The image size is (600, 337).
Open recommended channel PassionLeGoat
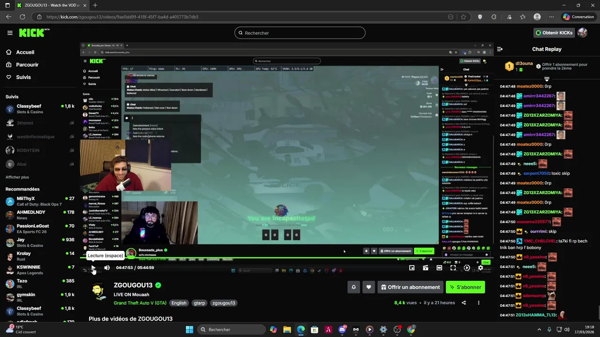coord(40,228)
